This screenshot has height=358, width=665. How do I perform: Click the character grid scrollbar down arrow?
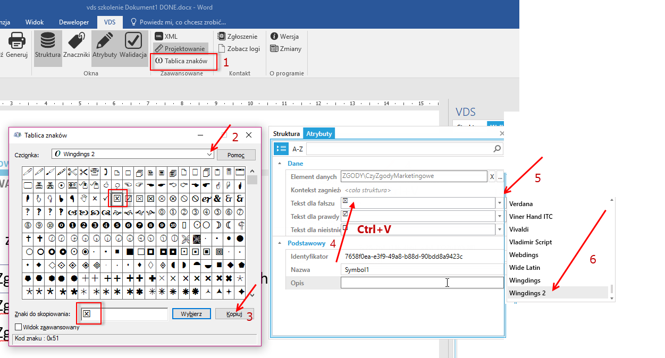pyautogui.click(x=252, y=295)
